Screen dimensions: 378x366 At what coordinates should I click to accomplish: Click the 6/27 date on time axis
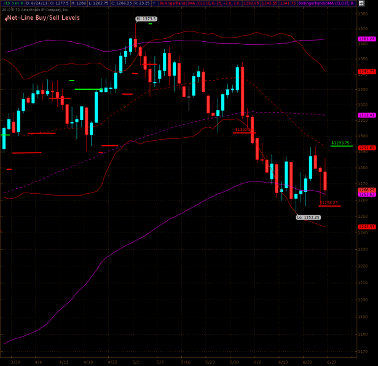pyautogui.click(x=331, y=362)
